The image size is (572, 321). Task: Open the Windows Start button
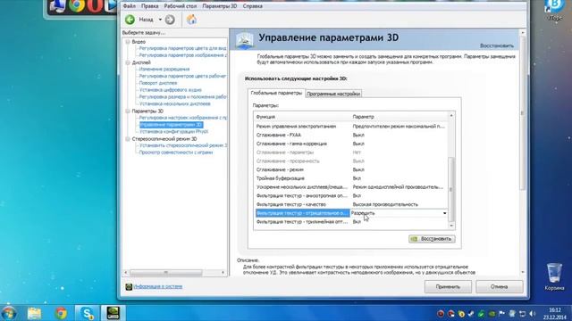[x=8, y=313]
